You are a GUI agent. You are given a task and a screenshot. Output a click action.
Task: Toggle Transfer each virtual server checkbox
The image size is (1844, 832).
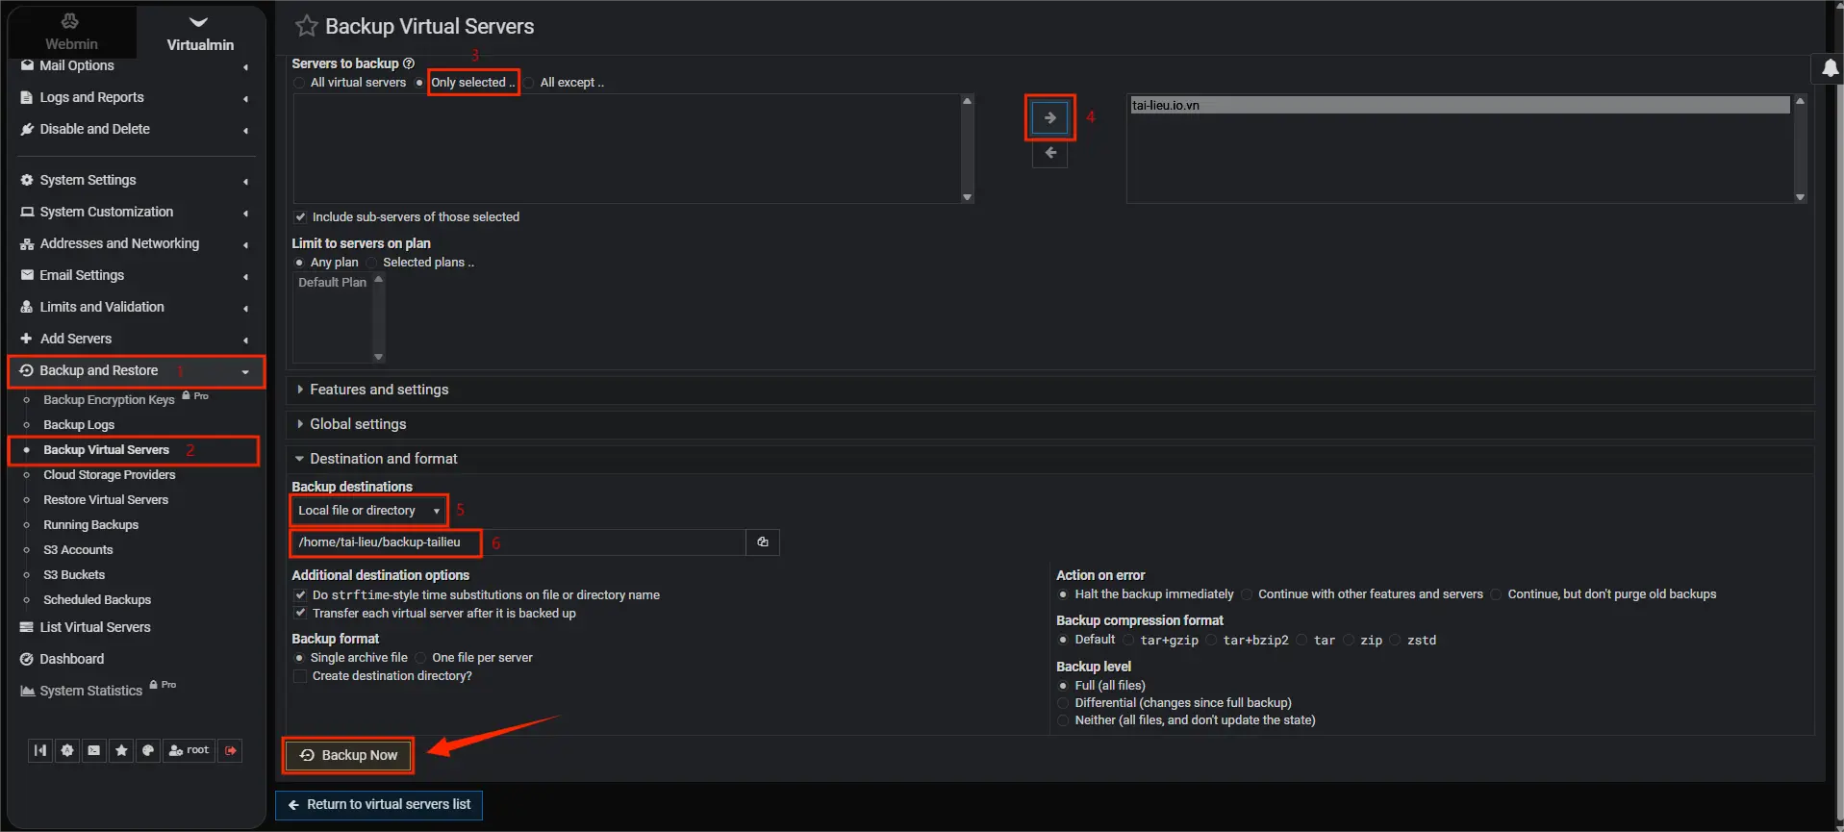(x=300, y=614)
